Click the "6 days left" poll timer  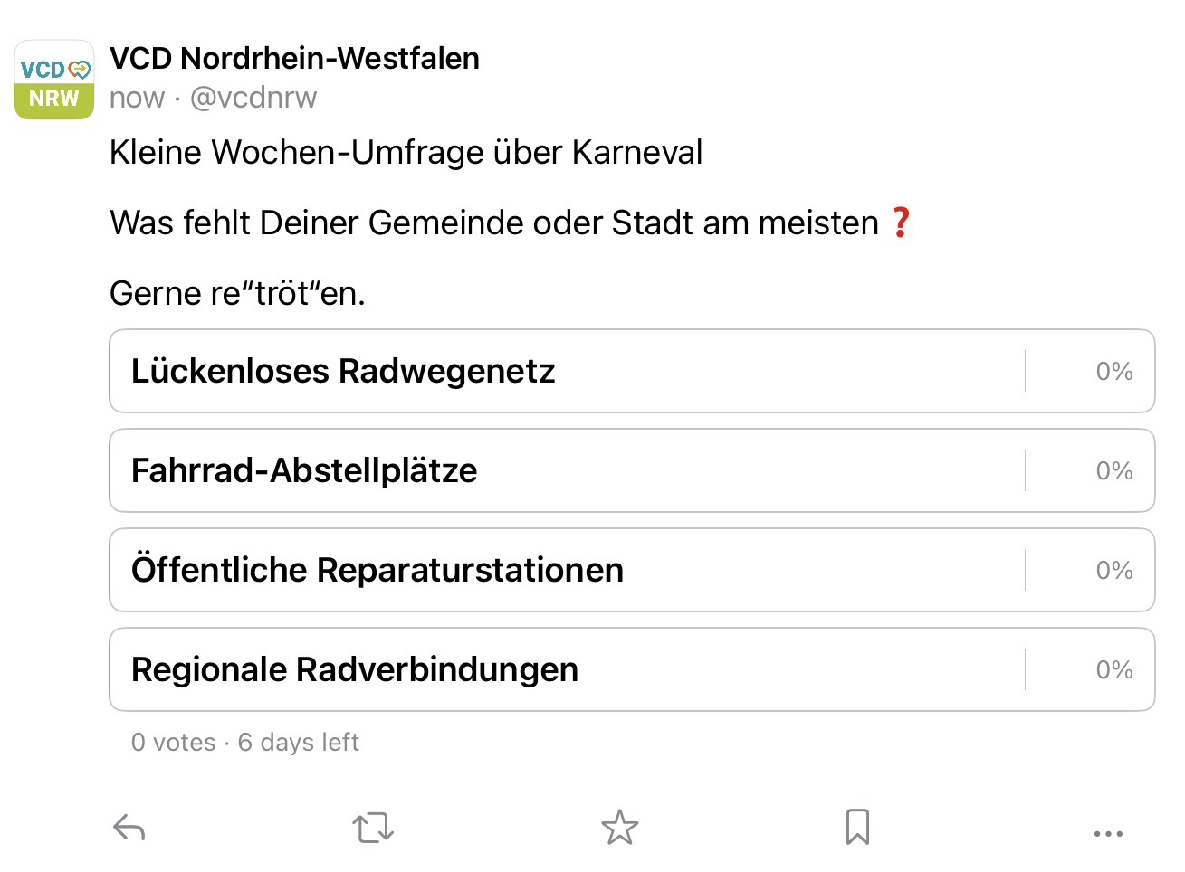(x=299, y=743)
